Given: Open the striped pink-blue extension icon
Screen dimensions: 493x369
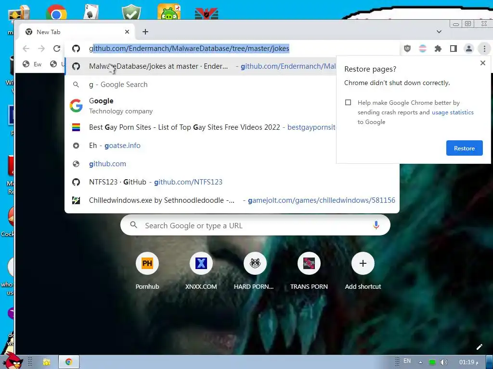Looking at the screenshot, I should pyautogui.click(x=423, y=49).
